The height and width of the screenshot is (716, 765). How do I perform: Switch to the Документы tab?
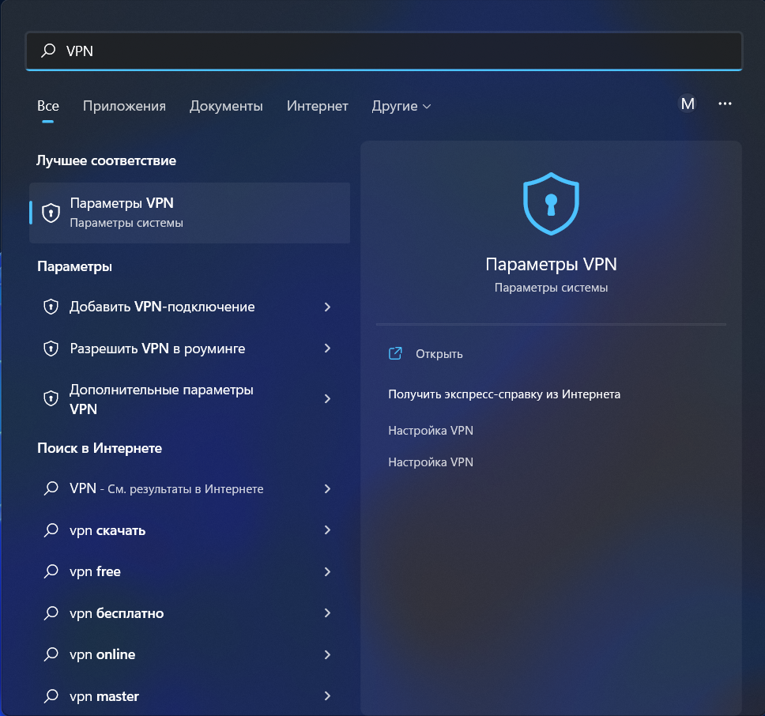tap(226, 106)
